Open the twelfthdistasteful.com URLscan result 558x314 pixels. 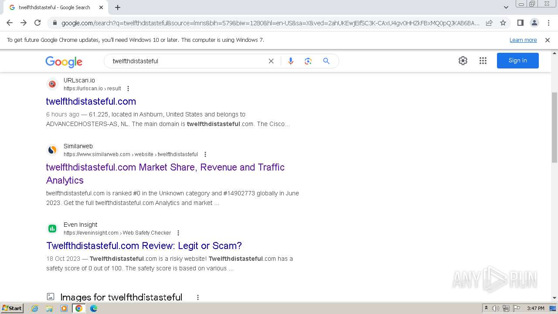(x=91, y=101)
